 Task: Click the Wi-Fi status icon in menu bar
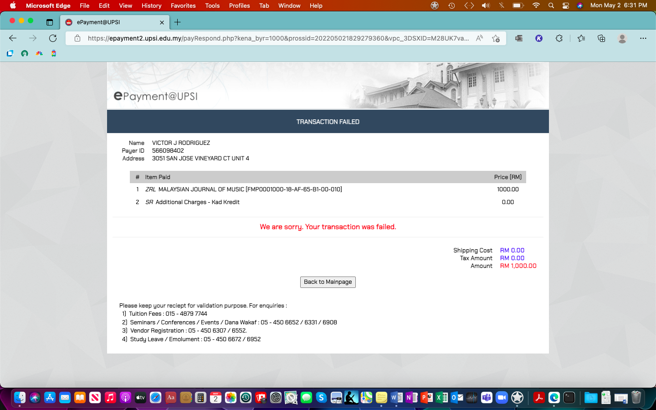click(x=536, y=5)
